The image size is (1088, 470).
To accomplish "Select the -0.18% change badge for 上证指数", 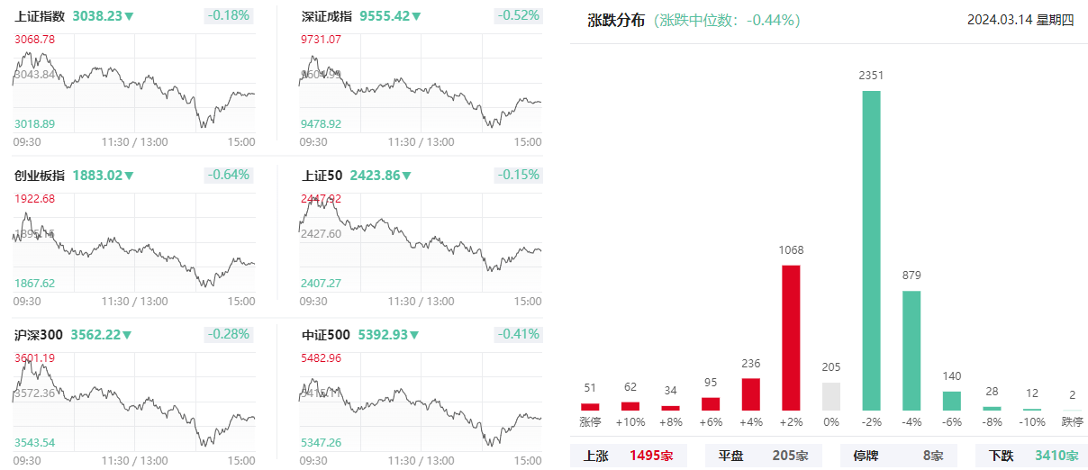I will pos(229,16).
